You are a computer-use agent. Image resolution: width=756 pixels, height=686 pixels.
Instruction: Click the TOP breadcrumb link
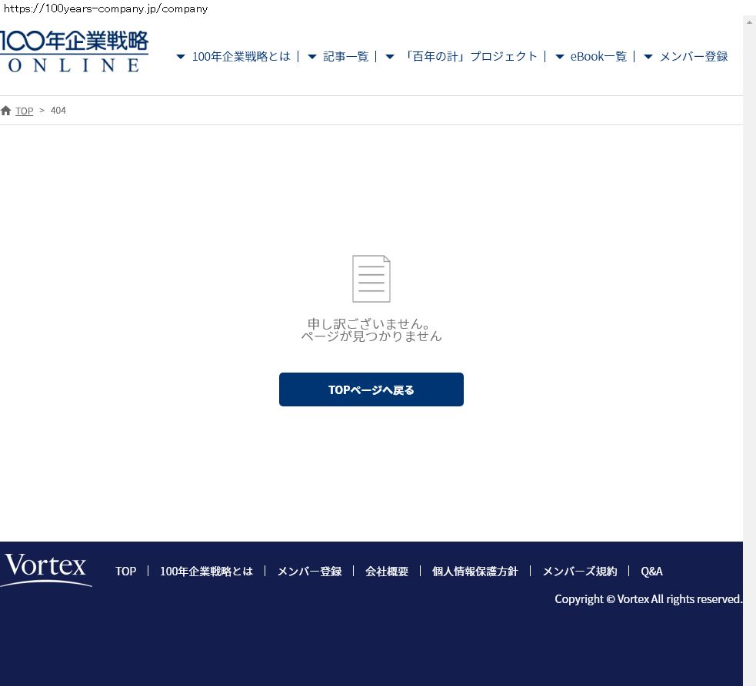[x=25, y=111]
